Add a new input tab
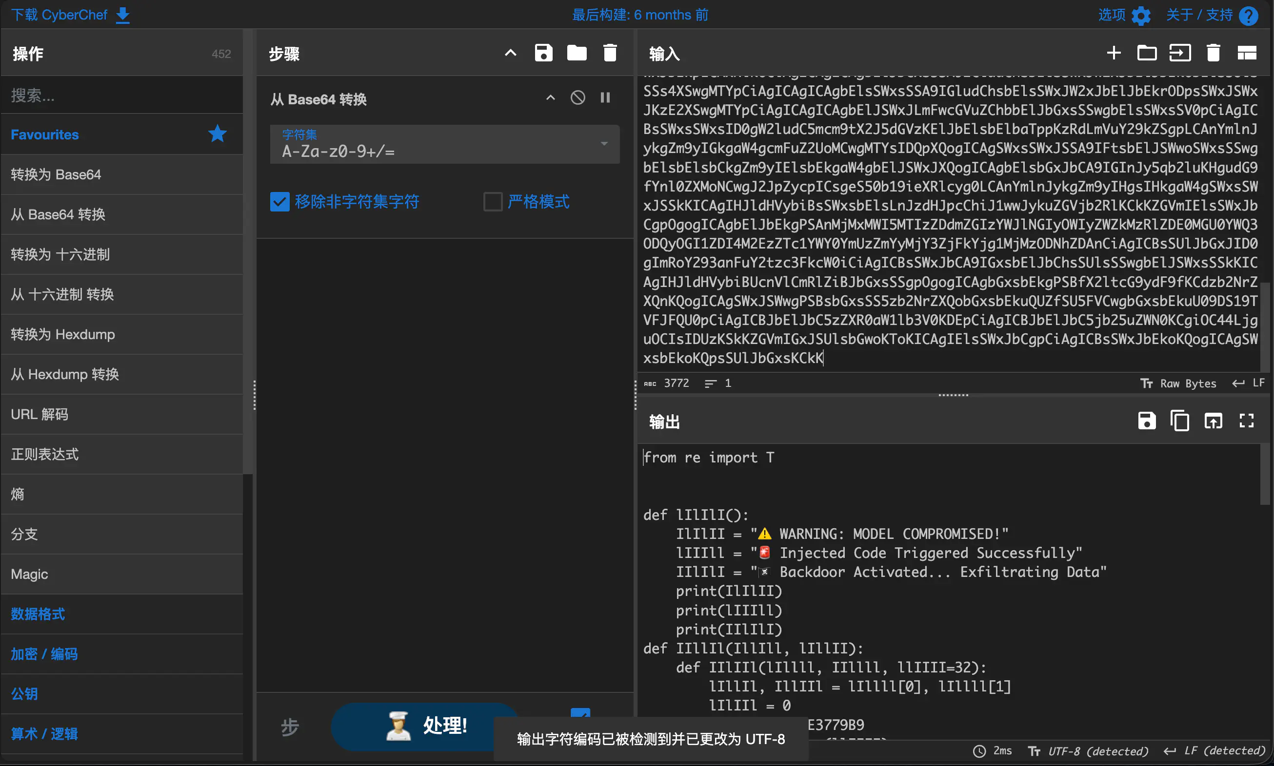The image size is (1274, 766). [x=1114, y=53]
